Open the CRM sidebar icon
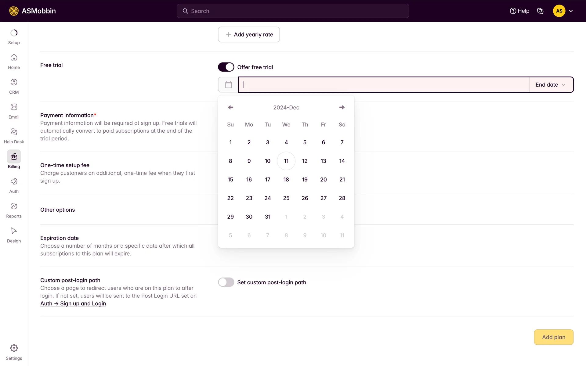The image size is (586, 366). tap(14, 86)
